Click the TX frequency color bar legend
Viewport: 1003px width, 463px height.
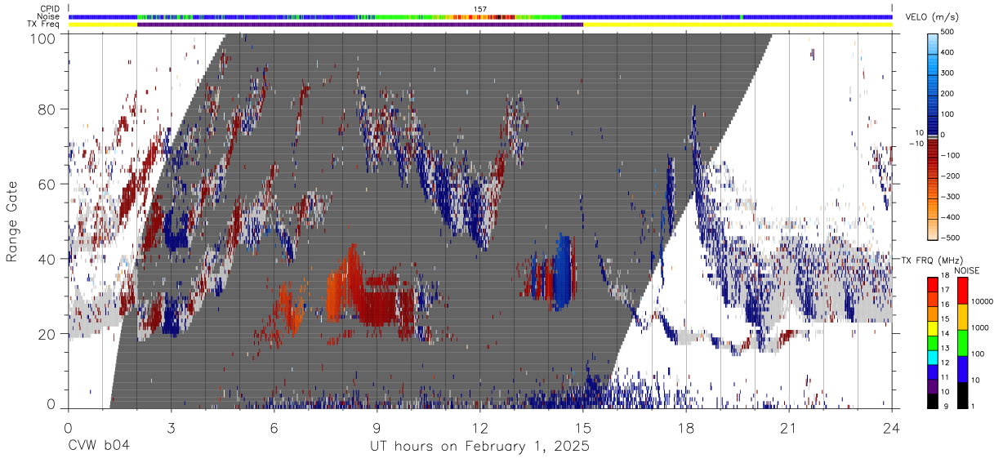pyautogui.click(x=933, y=343)
